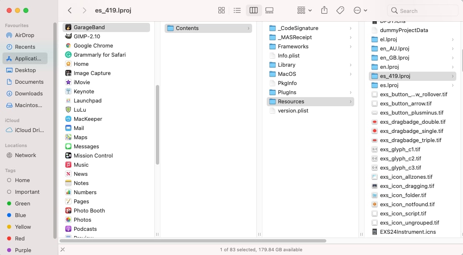Open Documents in the sidebar
The width and height of the screenshot is (463, 255).
[x=25, y=82]
